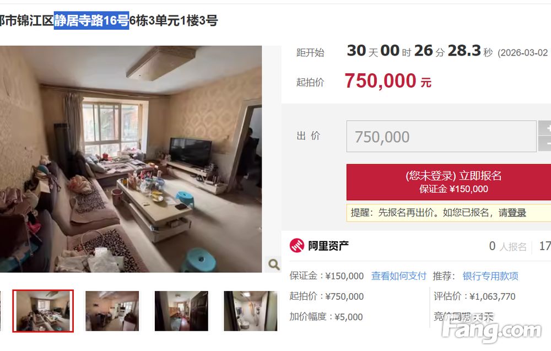
Task: Increase bid with the plus stepper
Action: coord(545,128)
